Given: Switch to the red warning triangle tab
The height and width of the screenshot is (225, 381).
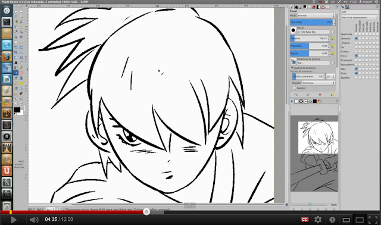Looking at the screenshot, I should tap(323, 7).
